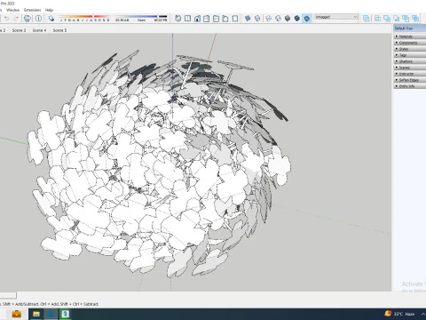Open the Extensions menu
The width and height of the screenshot is (426, 320).
point(33,10)
